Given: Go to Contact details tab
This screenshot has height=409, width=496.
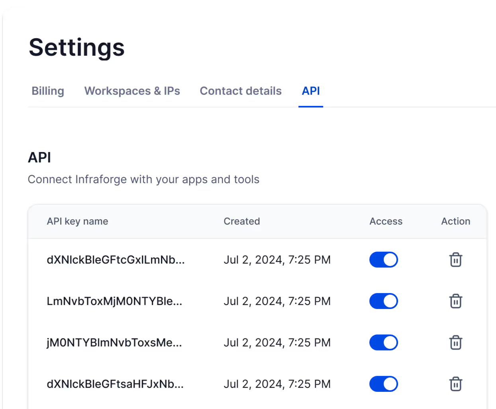Looking at the screenshot, I should pyautogui.click(x=241, y=91).
